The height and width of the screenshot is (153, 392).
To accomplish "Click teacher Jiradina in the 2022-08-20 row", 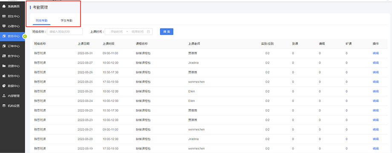I will (193, 139).
